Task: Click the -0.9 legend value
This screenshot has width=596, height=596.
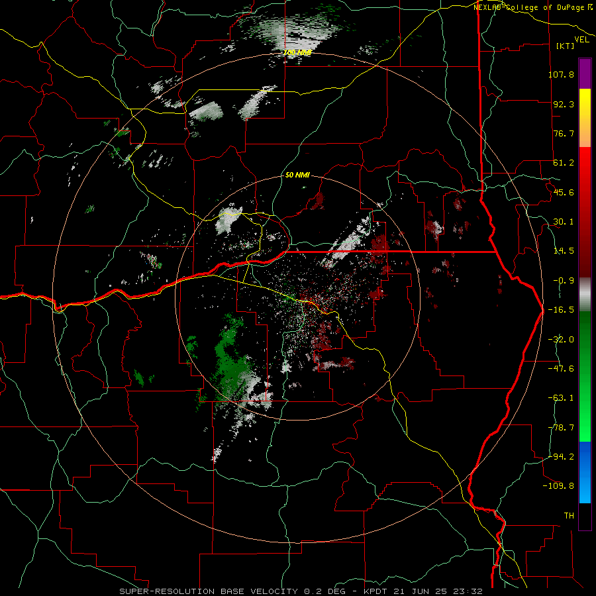Action: pos(564,281)
